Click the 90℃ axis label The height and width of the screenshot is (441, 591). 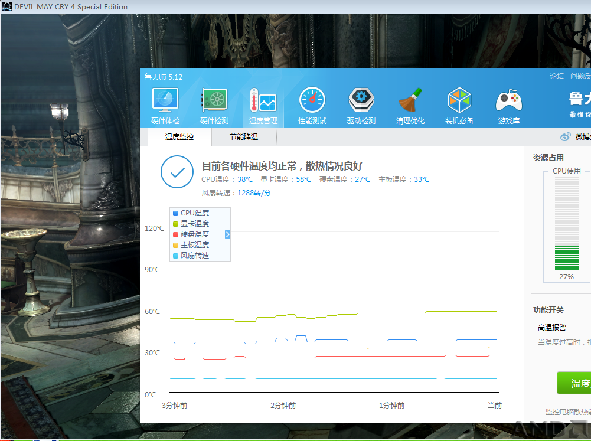click(152, 269)
